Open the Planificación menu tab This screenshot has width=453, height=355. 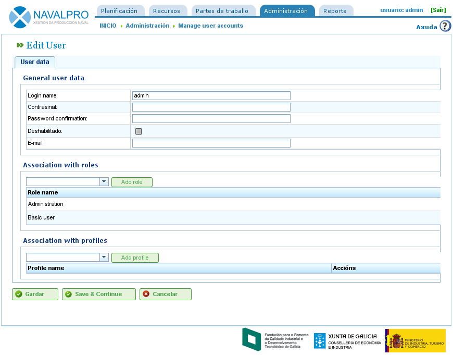[119, 11]
